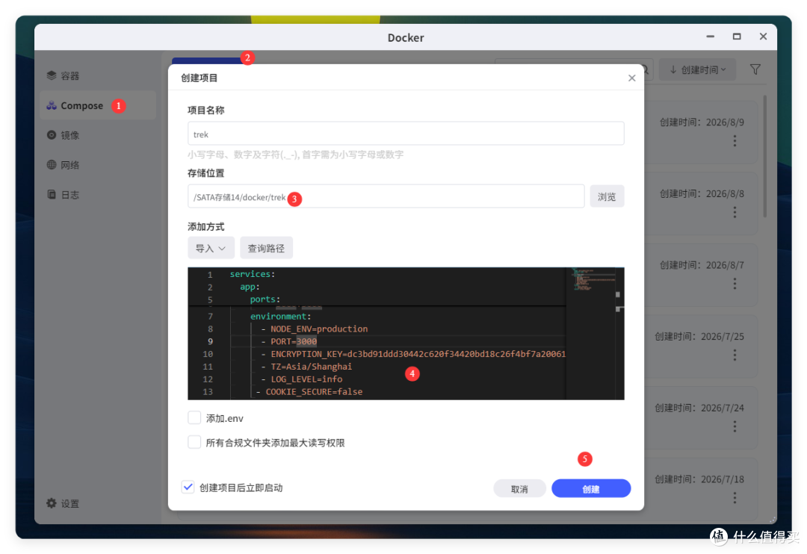
Task: Expand the 导入 import dropdown
Action: click(211, 248)
